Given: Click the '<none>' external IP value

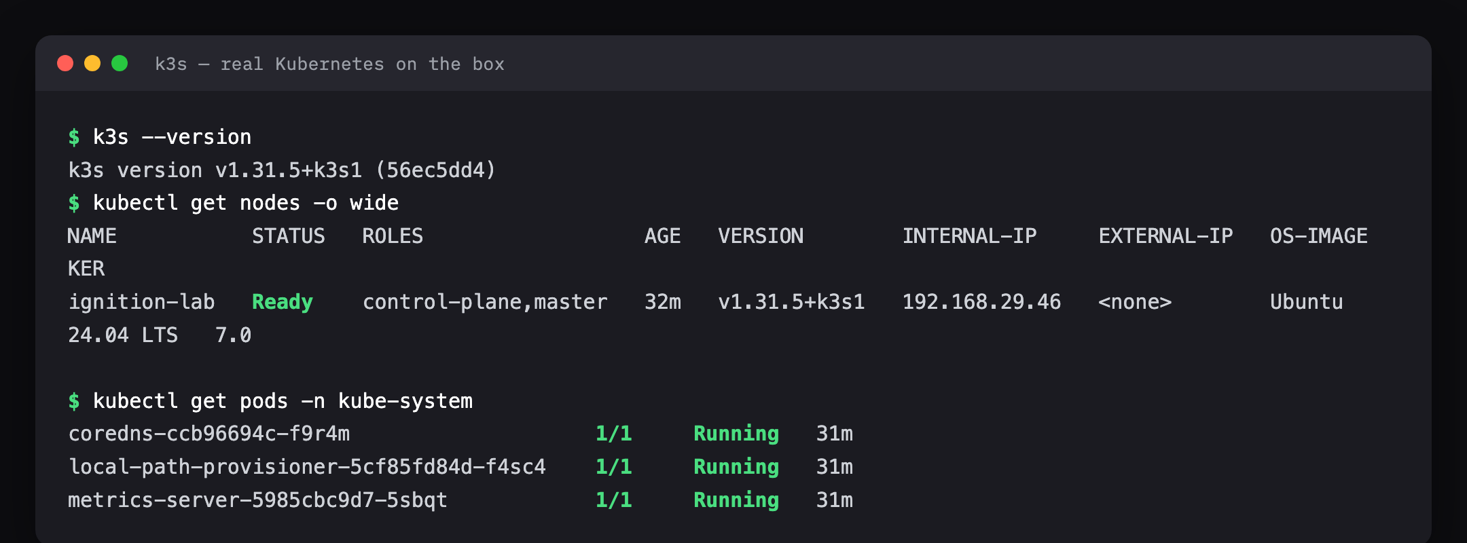Looking at the screenshot, I should point(1135,302).
